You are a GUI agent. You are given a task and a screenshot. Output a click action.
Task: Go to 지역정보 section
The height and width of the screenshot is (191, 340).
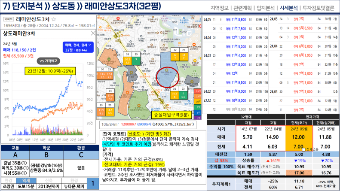220,8
